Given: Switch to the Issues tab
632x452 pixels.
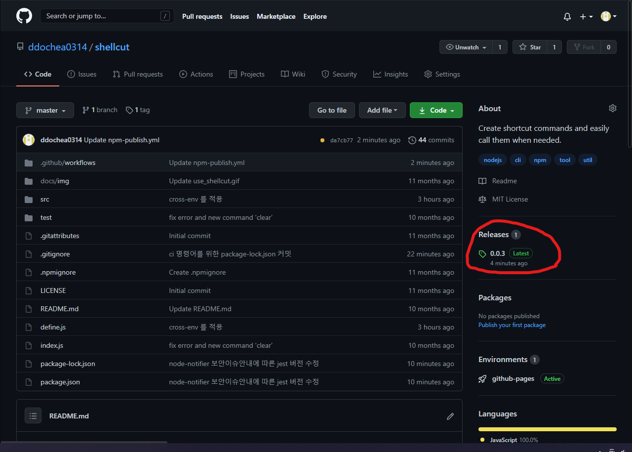Looking at the screenshot, I should coord(82,74).
